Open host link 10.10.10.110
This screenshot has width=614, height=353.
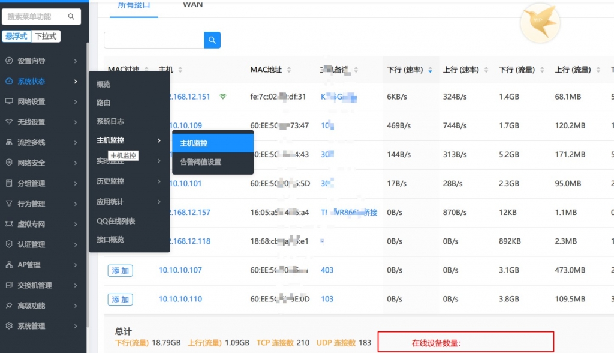(x=180, y=299)
